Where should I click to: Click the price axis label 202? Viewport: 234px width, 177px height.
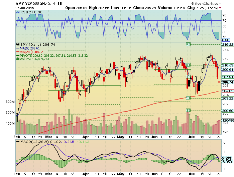tap(226, 104)
